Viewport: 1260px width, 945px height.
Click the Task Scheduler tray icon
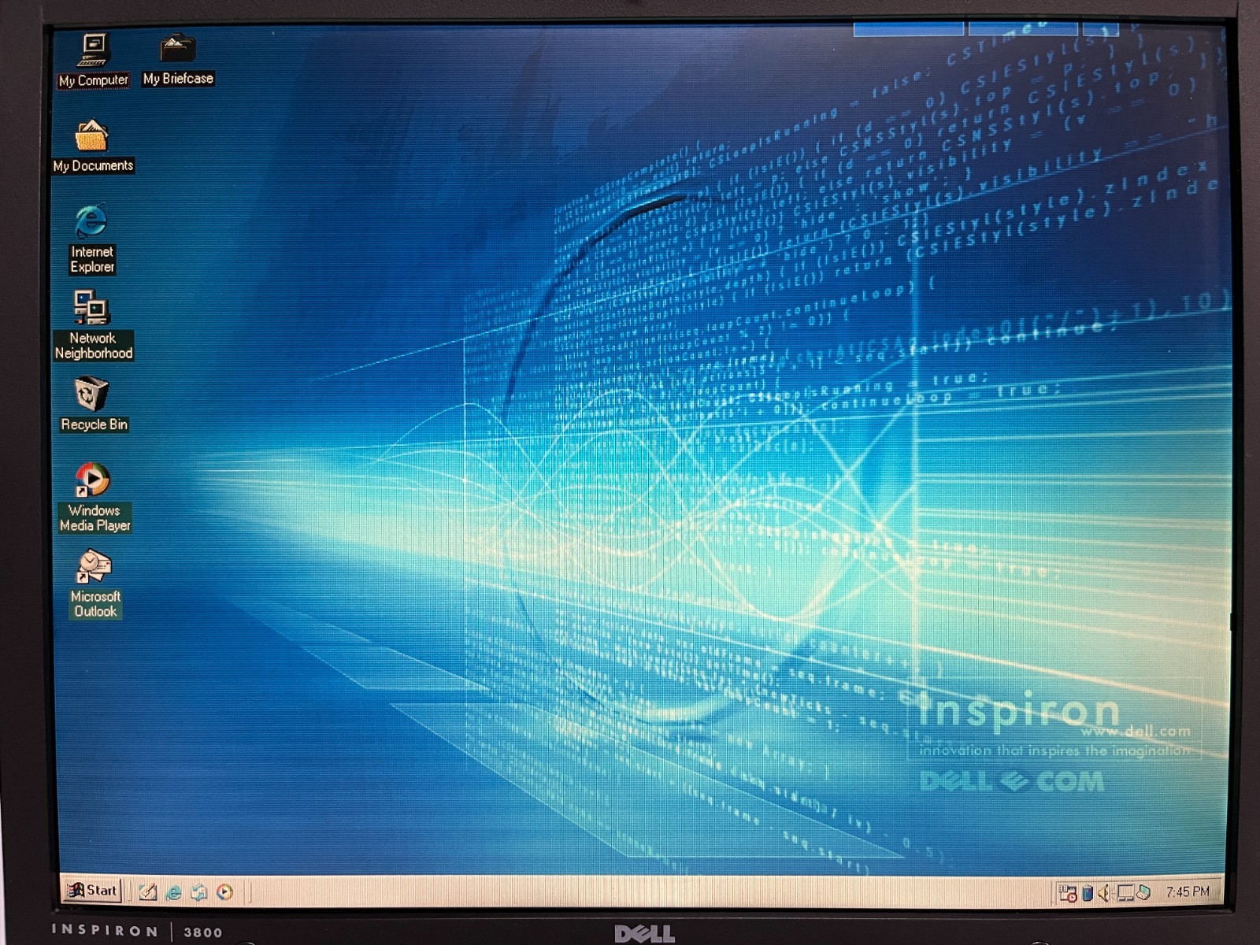pyautogui.click(x=1068, y=892)
